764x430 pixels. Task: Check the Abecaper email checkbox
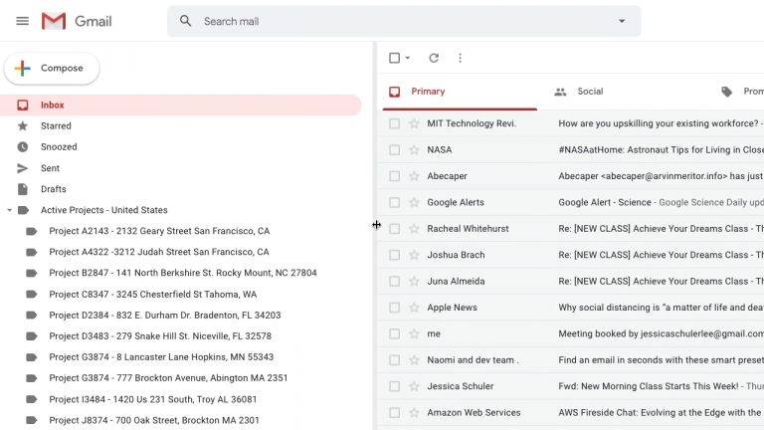(x=395, y=176)
